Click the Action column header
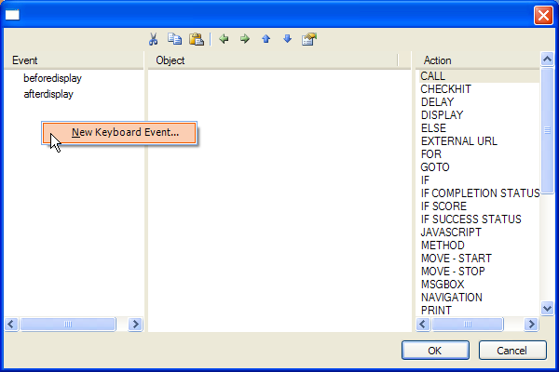Image resolution: width=559 pixels, height=372 pixels. click(x=438, y=60)
